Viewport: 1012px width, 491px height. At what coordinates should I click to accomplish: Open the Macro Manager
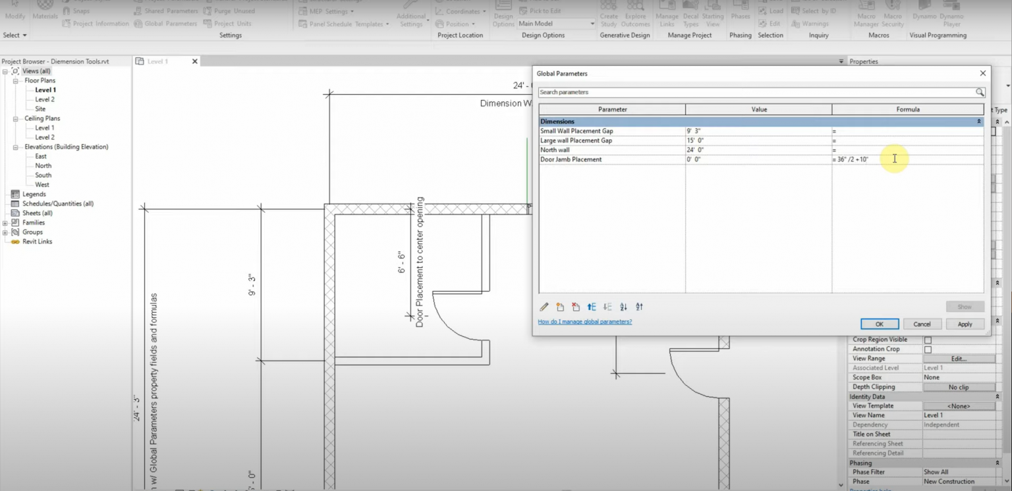(866, 16)
